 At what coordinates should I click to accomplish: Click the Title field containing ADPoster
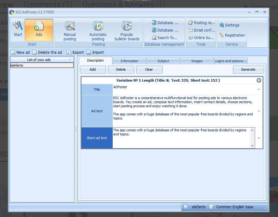[x=184, y=89]
